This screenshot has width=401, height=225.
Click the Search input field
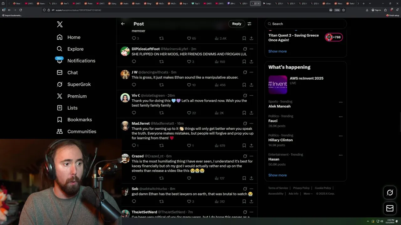(305, 24)
